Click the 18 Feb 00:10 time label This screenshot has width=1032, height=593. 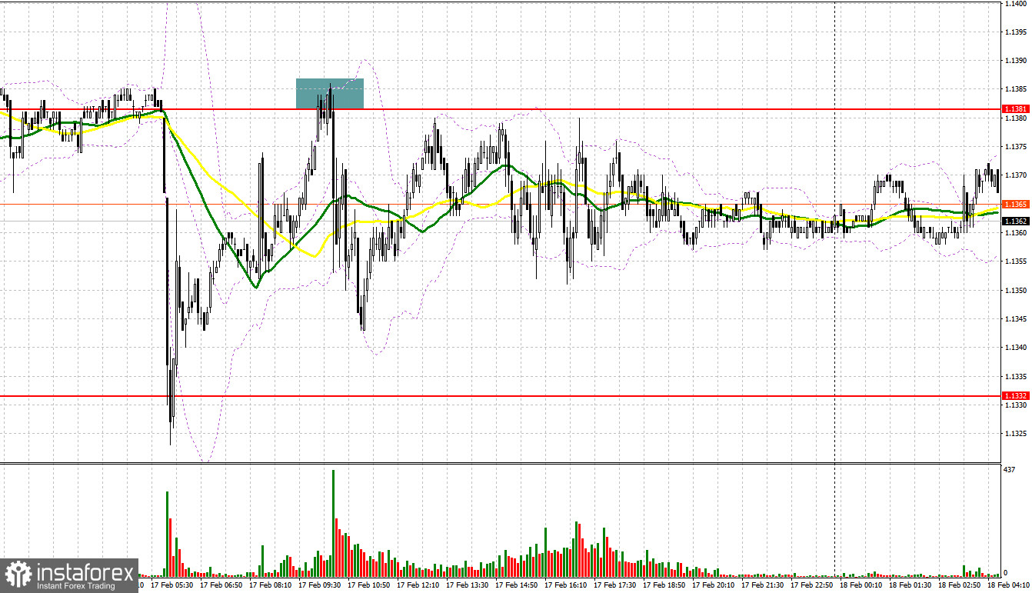click(860, 585)
